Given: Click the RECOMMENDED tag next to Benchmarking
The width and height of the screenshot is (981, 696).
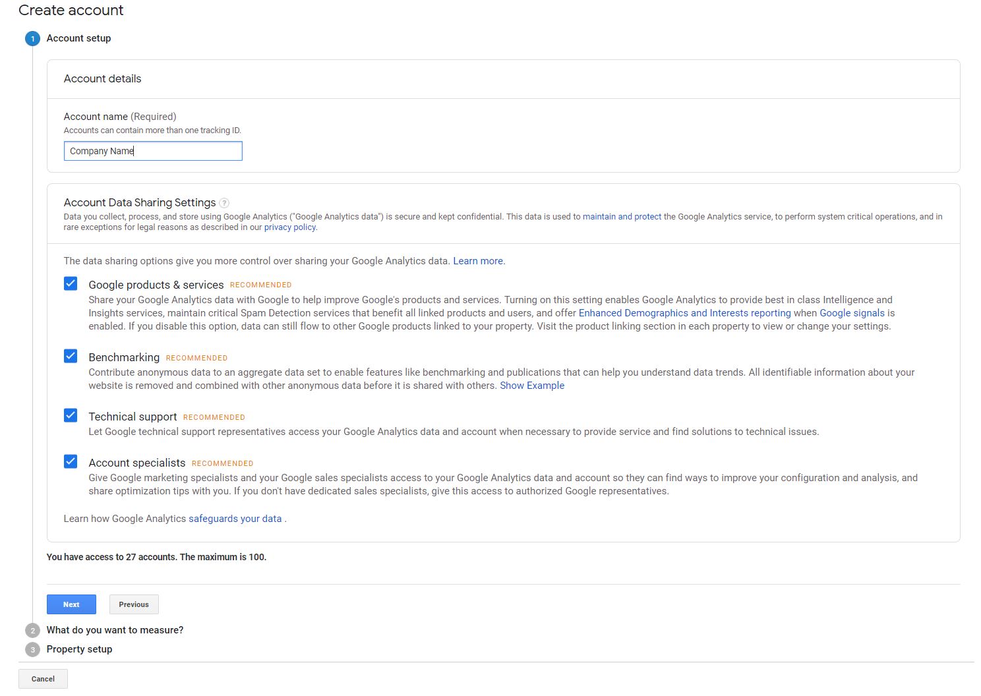Looking at the screenshot, I should pos(196,358).
